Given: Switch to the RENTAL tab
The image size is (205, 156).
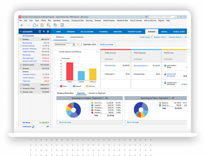Looking at the screenshot, I should click(x=164, y=32).
